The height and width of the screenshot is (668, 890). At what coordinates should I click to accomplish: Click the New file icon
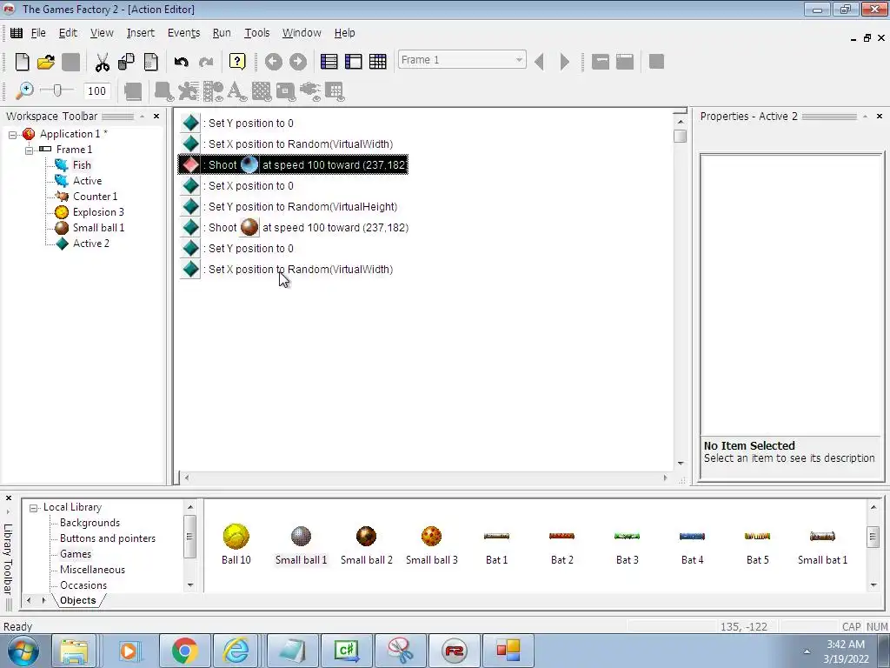click(22, 62)
